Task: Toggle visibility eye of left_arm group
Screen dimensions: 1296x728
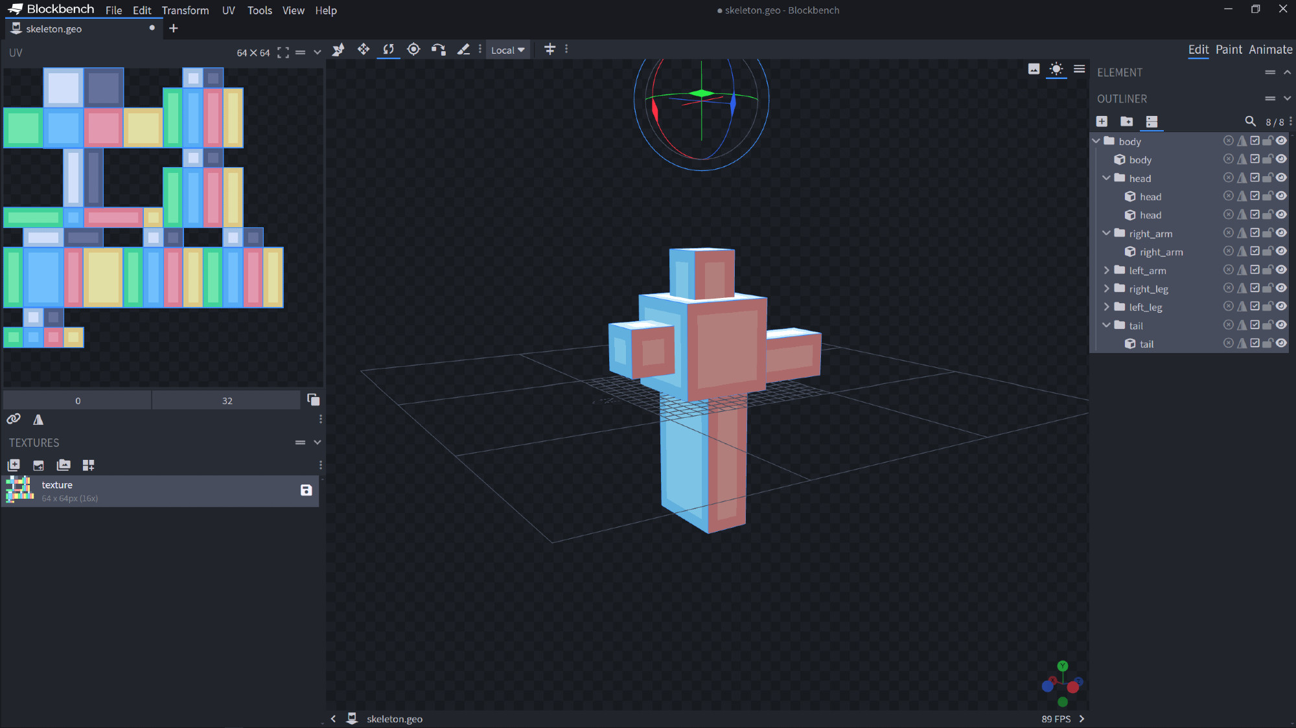Action: tap(1281, 269)
